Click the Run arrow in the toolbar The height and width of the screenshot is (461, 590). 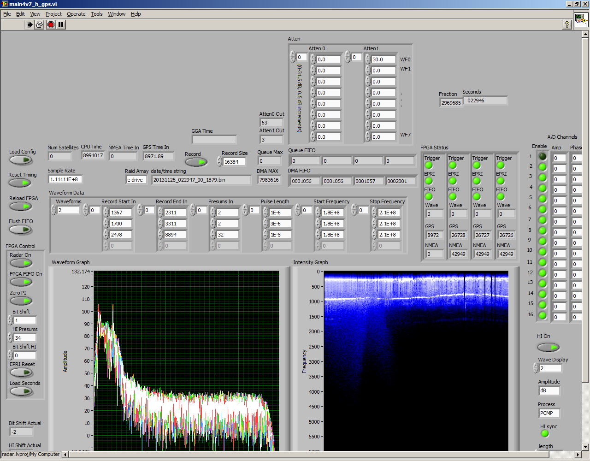29,24
